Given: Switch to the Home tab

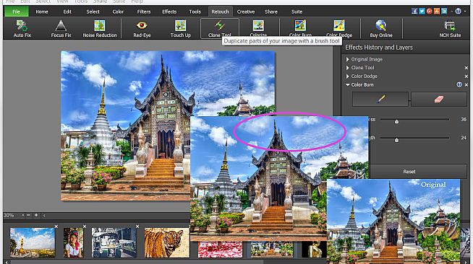Looking at the screenshot, I should point(42,12).
